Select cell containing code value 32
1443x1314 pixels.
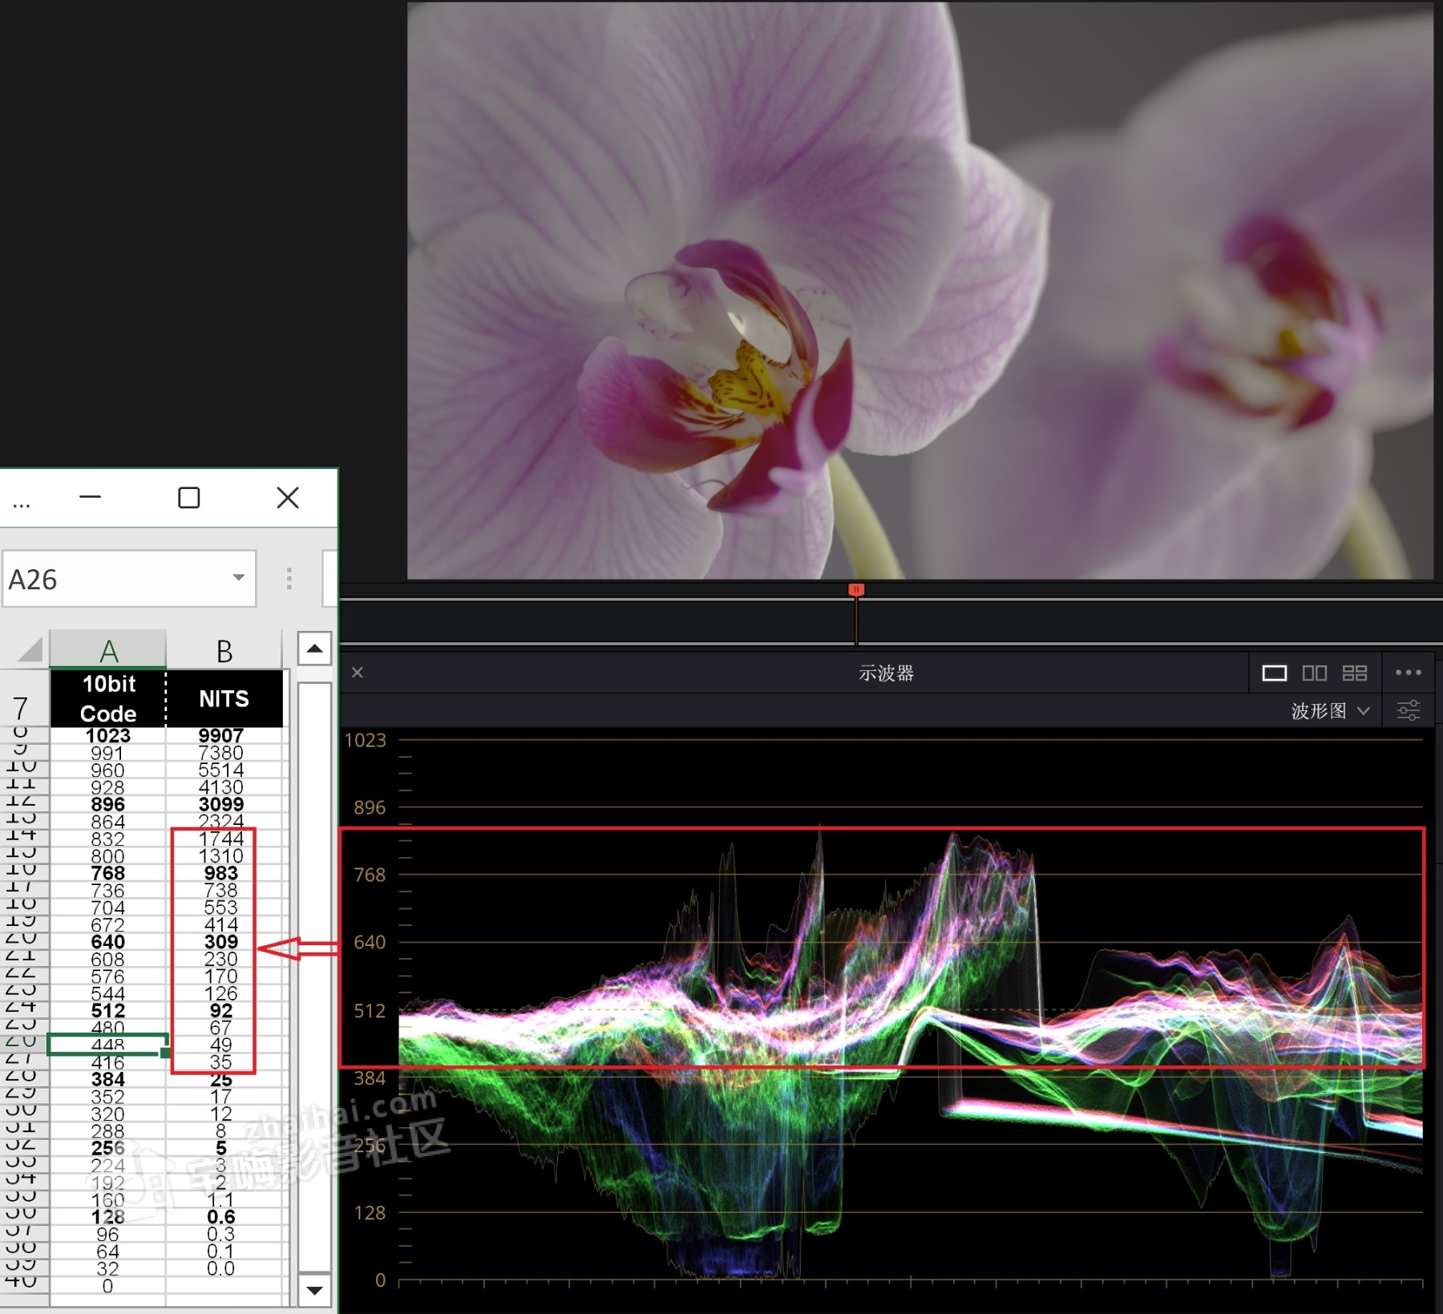[x=108, y=1269]
